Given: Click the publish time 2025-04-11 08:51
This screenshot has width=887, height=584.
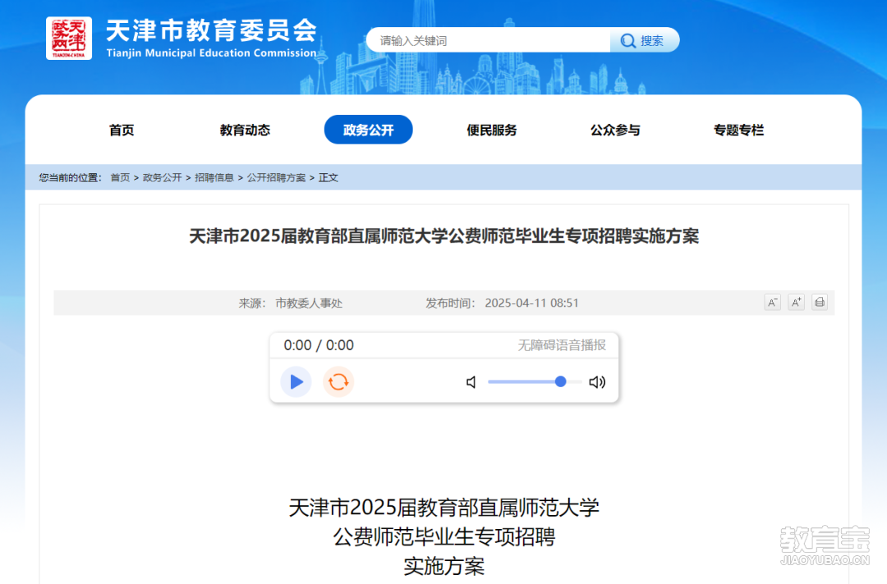Looking at the screenshot, I should click(x=531, y=303).
